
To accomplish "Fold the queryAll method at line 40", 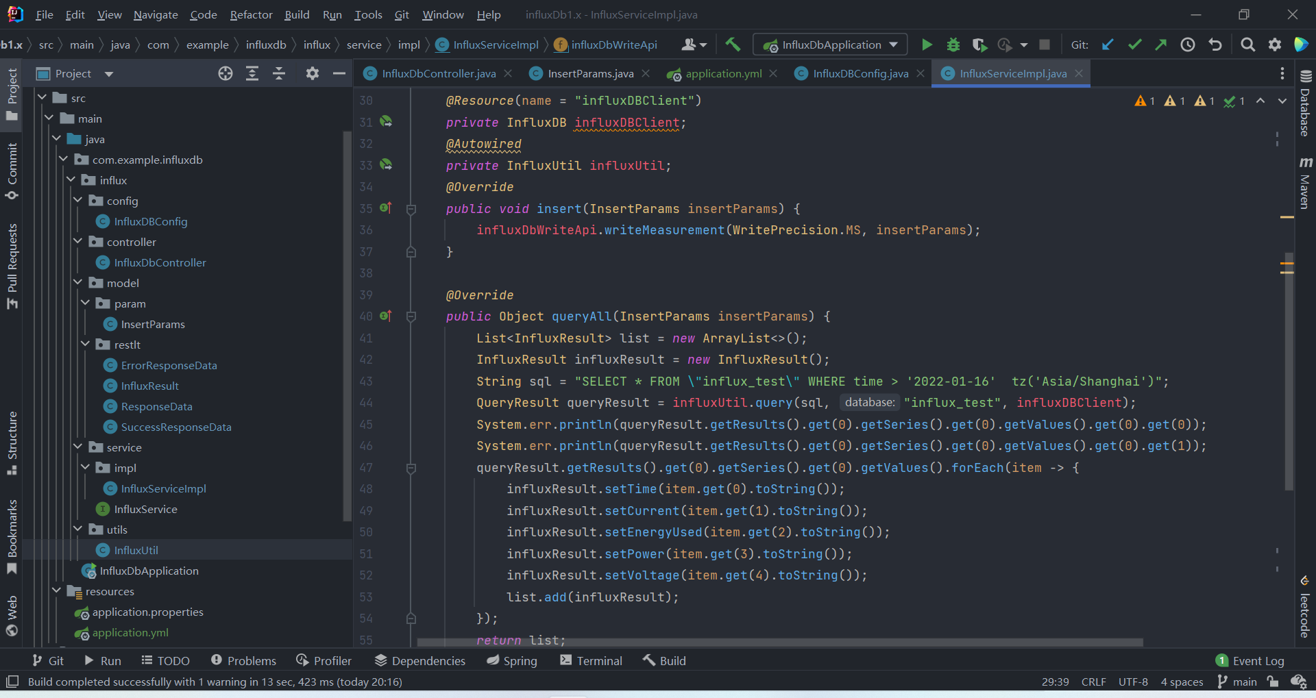I will tap(411, 316).
